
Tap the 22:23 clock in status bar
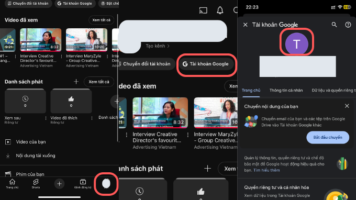(x=252, y=7)
